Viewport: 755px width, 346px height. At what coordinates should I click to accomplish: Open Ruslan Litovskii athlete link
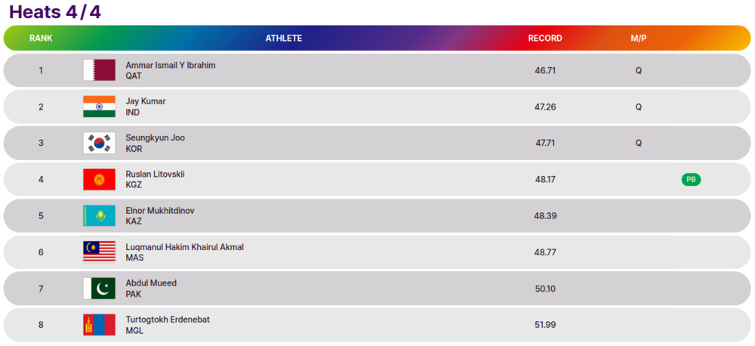[x=155, y=175]
